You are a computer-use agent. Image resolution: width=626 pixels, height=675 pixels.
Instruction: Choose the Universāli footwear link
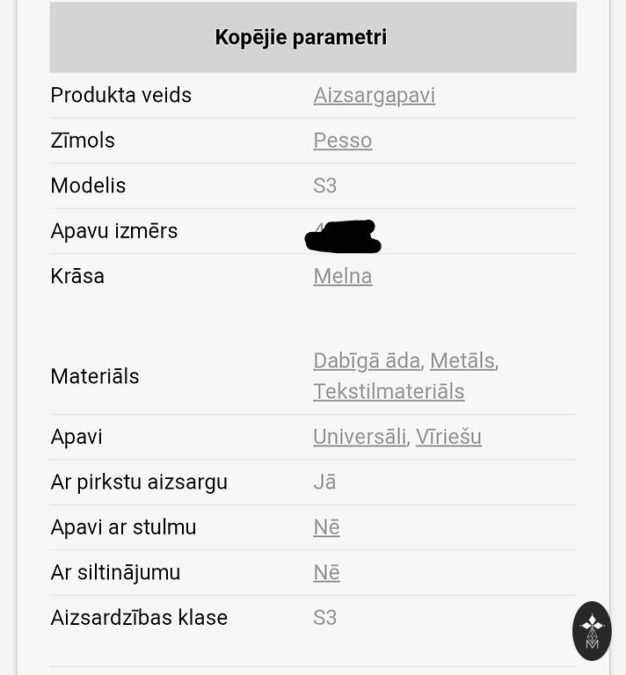(x=359, y=437)
